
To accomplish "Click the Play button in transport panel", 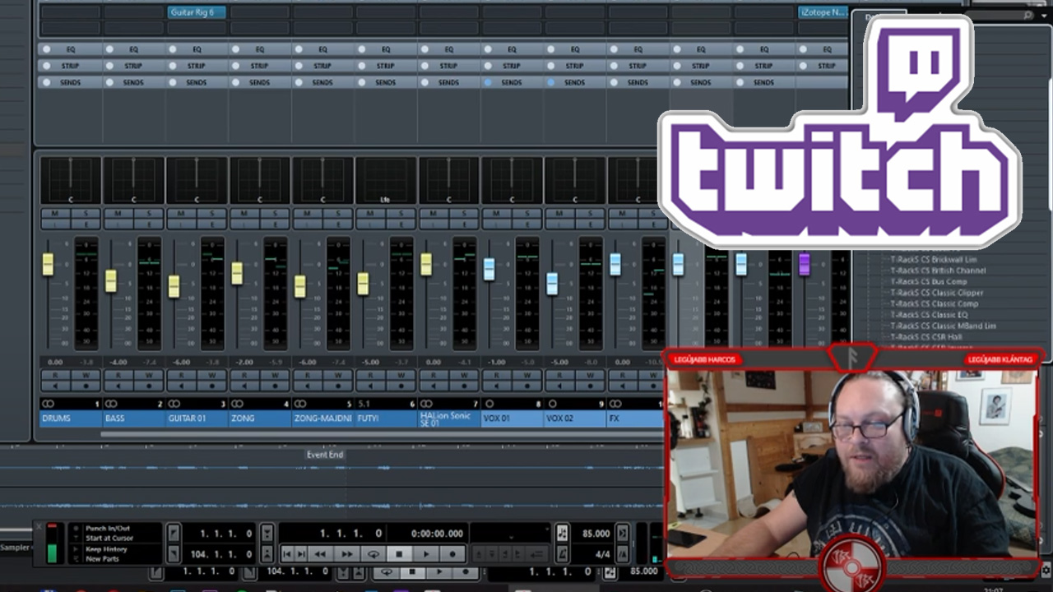I will [x=425, y=554].
